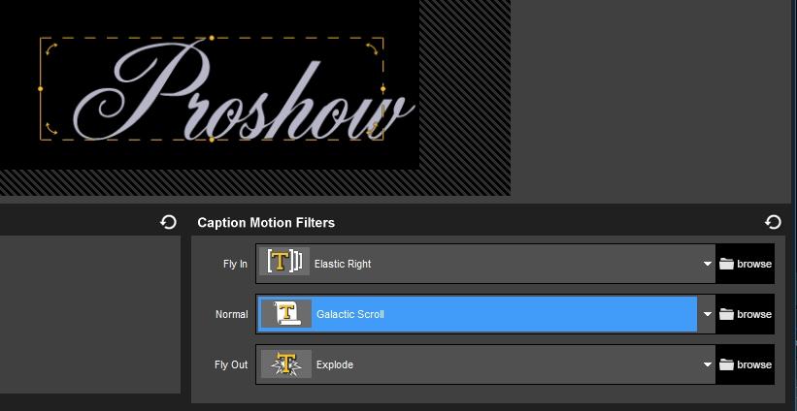Screen dimensions: 797x411
Task: Reset Caption Motion Filters with circular arrow
Action: (773, 222)
